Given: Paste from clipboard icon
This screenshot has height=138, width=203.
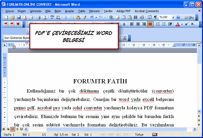Looking at the screenshot, I should coord(78,17).
